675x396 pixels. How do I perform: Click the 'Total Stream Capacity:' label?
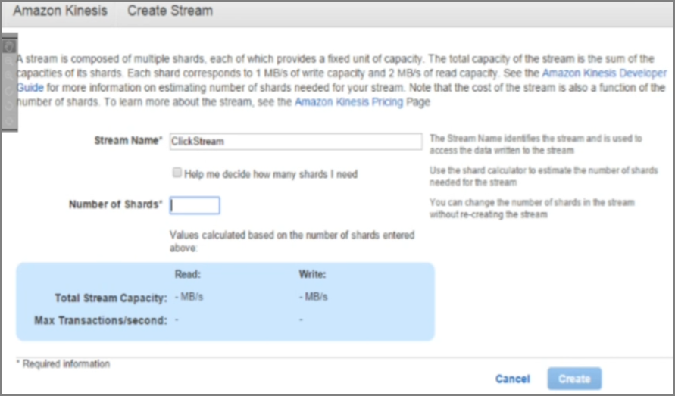(111, 298)
